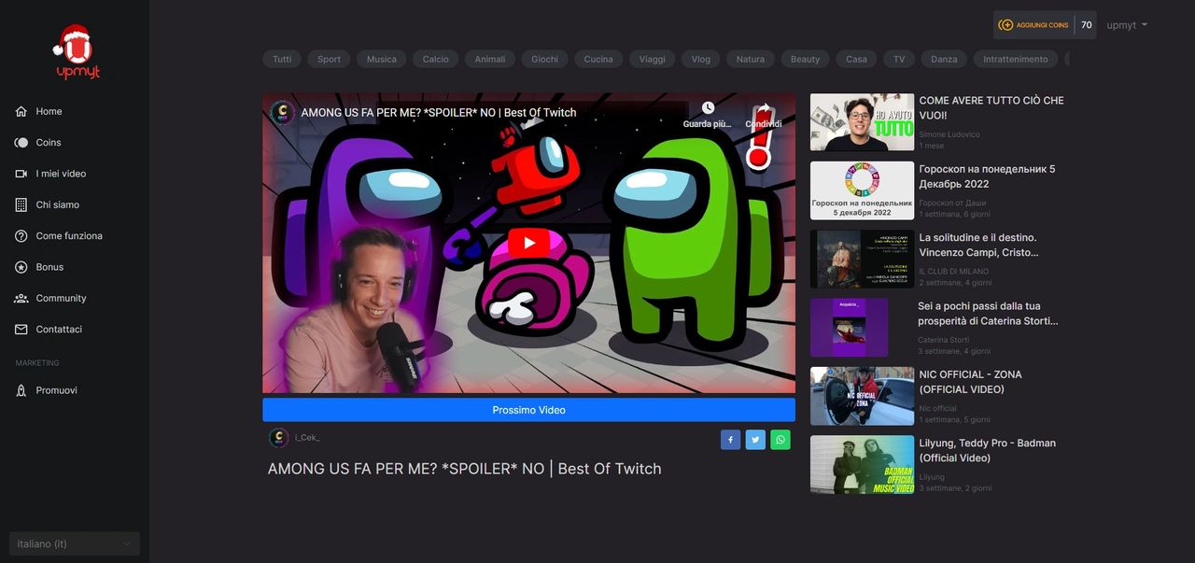Image resolution: width=1195 pixels, height=563 pixels.
Task: Click the Contattaci envelope icon
Action: [x=21, y=329]
